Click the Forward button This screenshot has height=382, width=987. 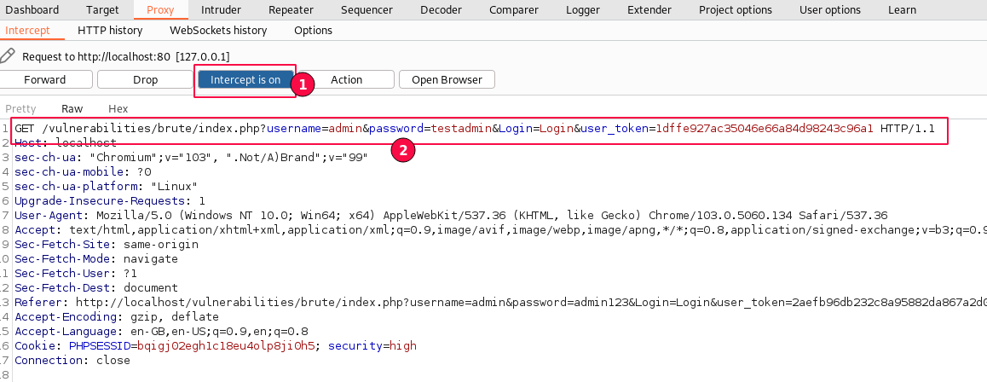[x=45, y=80]
